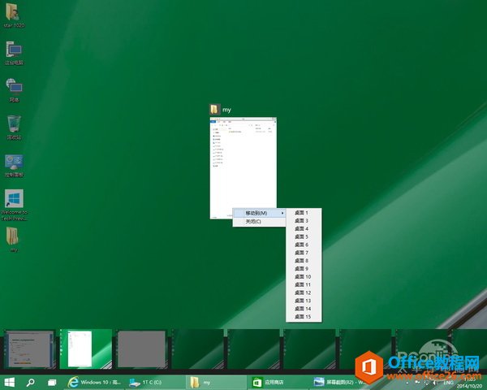The width and height of the screenshot is (487, 390).
Task: Move window to 桌面 10
Action: tap(304, 277)
